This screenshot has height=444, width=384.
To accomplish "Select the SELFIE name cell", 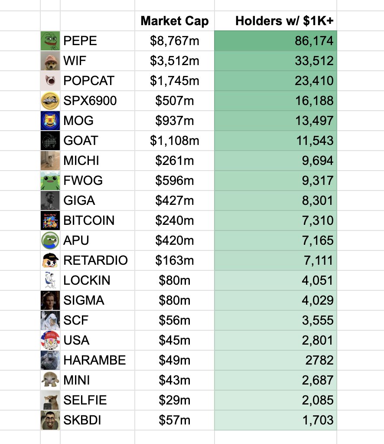I will click(x=98, y=400).
